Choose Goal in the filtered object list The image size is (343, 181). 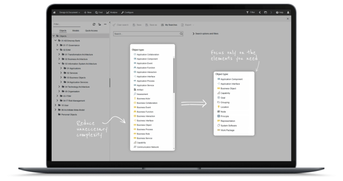tap(223, 98)
